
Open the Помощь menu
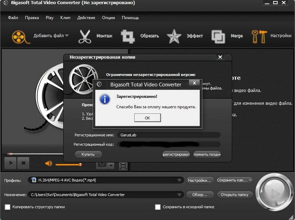[130, 18]
